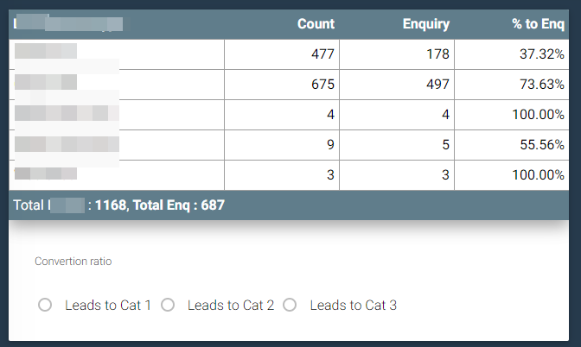The image size is (581, 347).
Task: Click the totals footer row text
Action: pos(121,206)
